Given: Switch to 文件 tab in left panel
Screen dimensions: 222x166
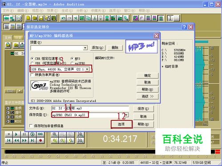Looking at the screenshot, I should click(8, 38).
